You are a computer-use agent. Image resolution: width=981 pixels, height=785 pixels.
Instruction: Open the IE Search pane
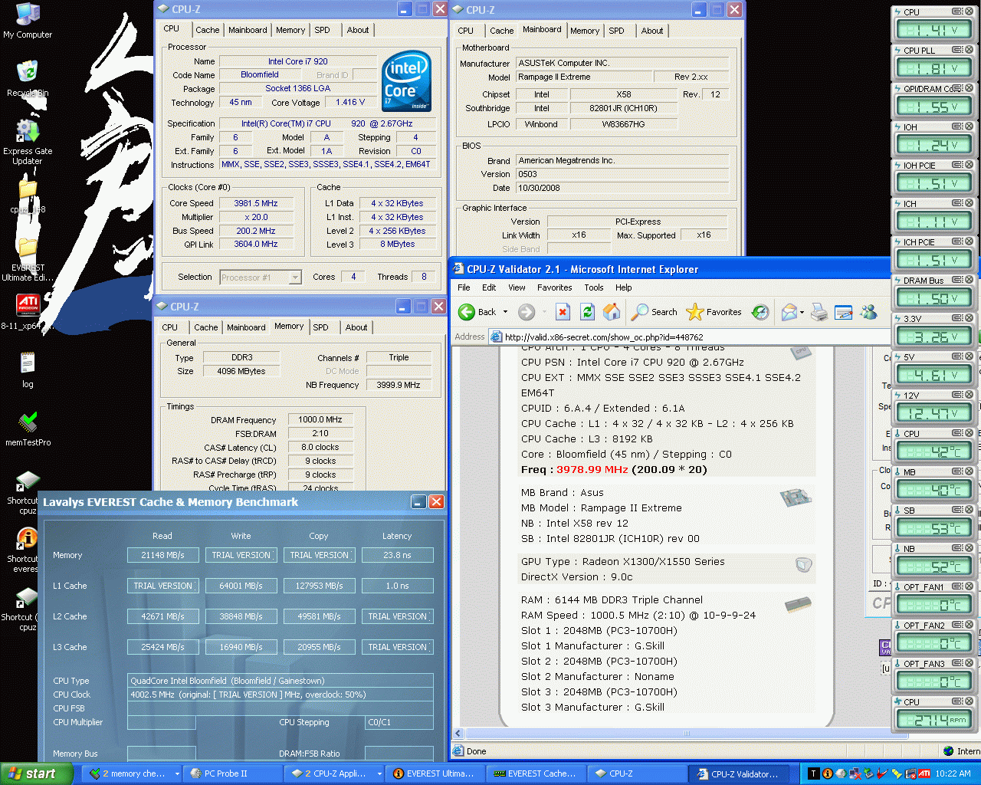[x=655, y=312]
